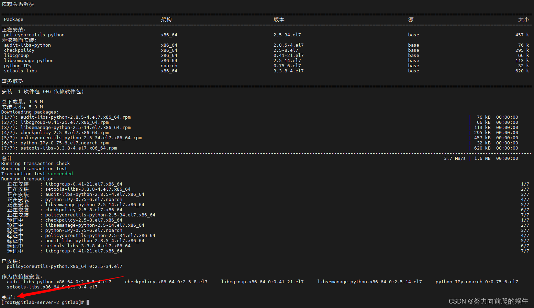The width and height of the screenshot is (534, 308).
Task: Click version cell "2.8.5-4.el7" in the package table
Action: pos(289,45)
